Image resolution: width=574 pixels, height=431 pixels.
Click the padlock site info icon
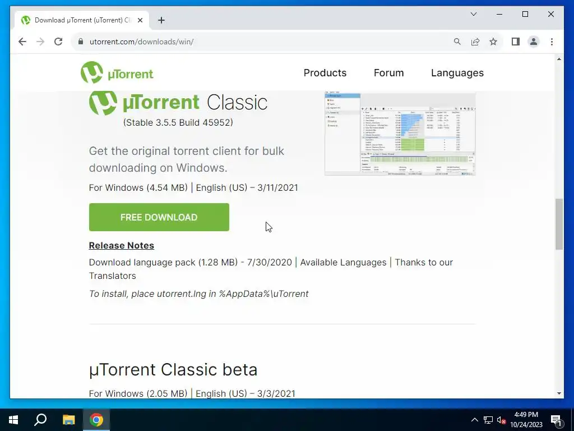(x=81, y=42)
